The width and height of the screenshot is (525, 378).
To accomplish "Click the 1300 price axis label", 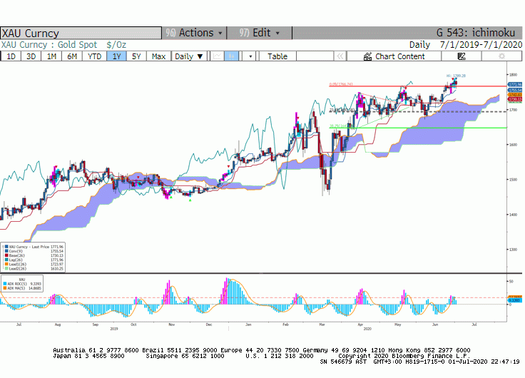I will (x=513, y=250).
